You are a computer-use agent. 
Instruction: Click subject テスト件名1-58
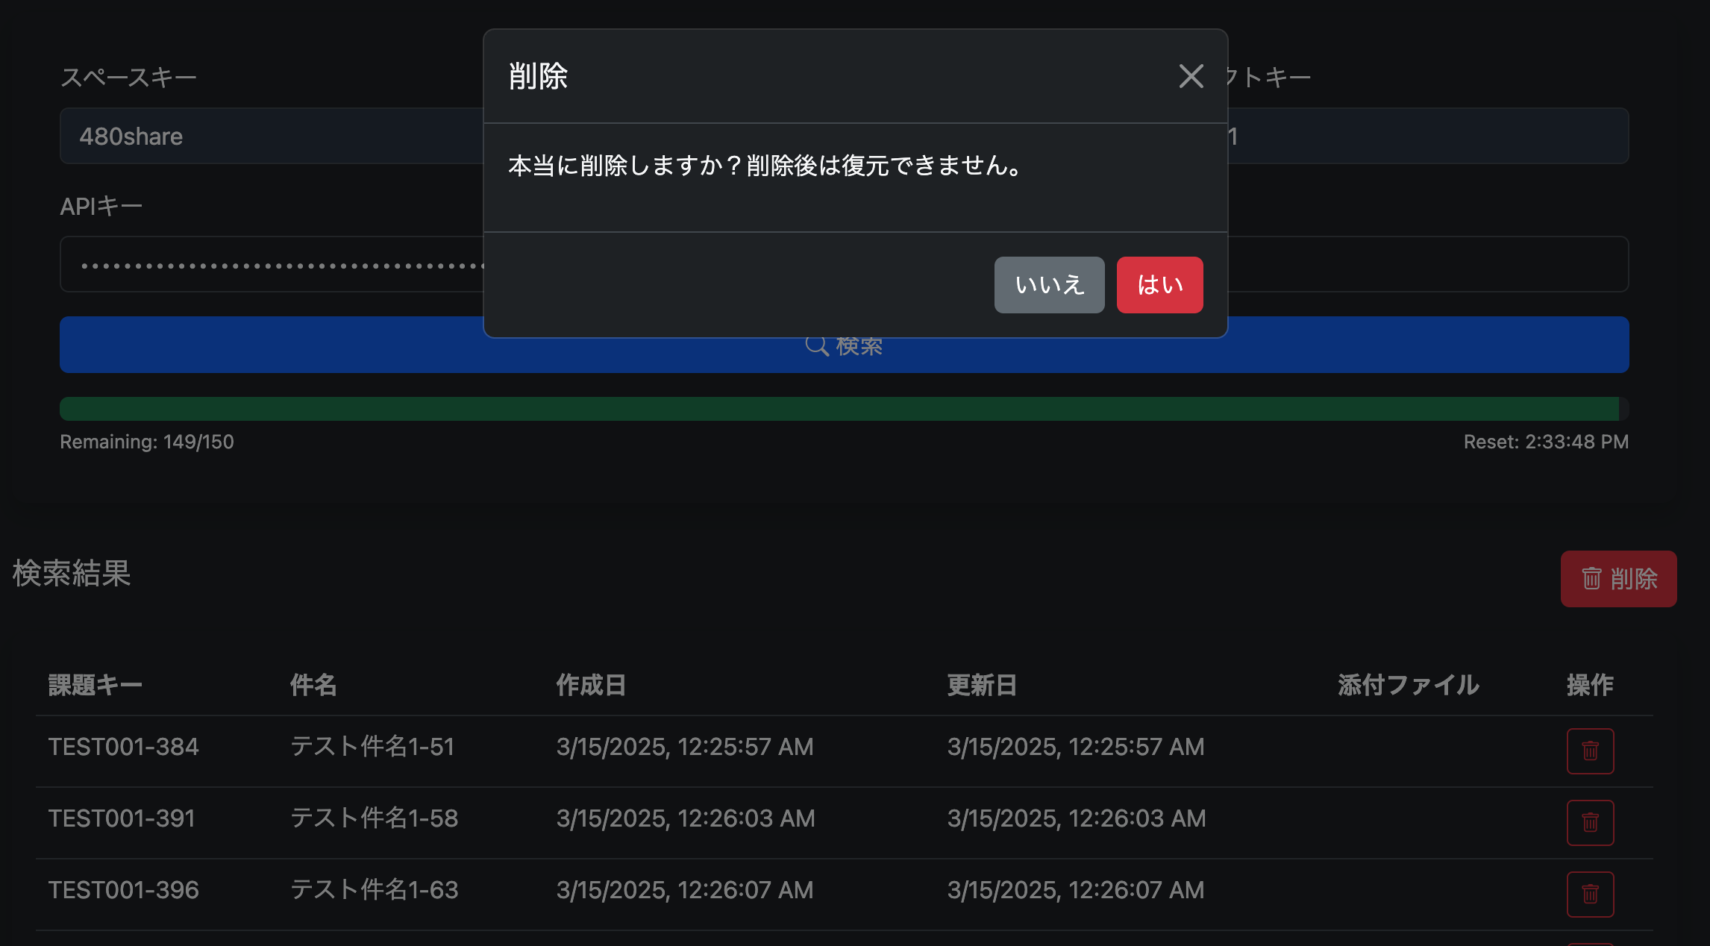374,818
